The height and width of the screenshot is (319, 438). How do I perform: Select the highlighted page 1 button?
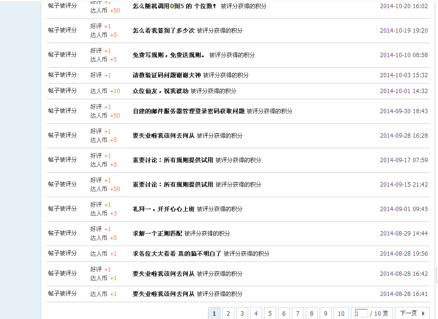click(x=214, y=313)
